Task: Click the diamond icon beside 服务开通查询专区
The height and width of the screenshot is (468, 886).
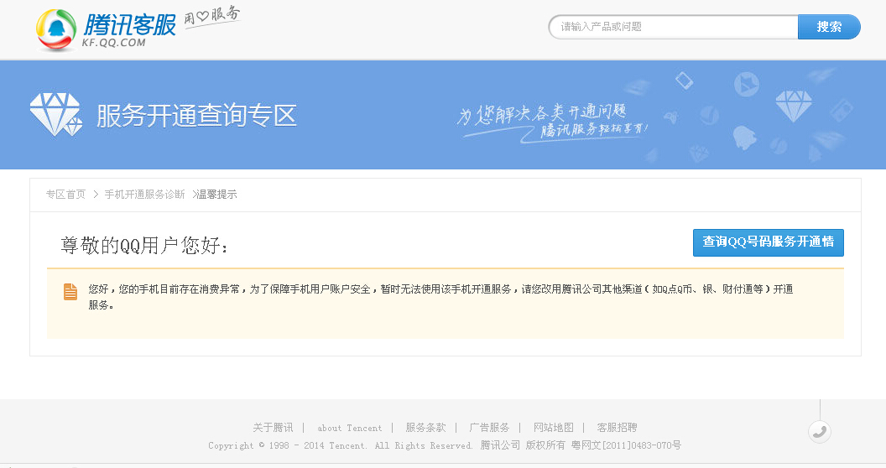Action: click(x=56, y=115)
